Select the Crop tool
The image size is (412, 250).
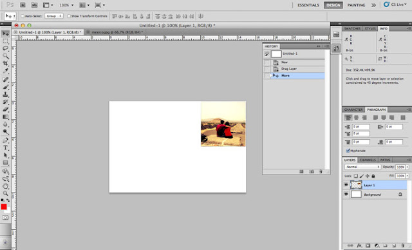(x=6, y=63)
